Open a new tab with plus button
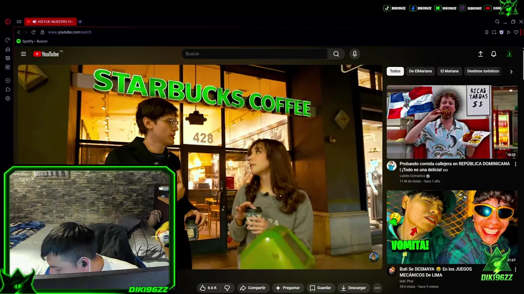Viewport: 524px width, 294px height. point(80,22)
